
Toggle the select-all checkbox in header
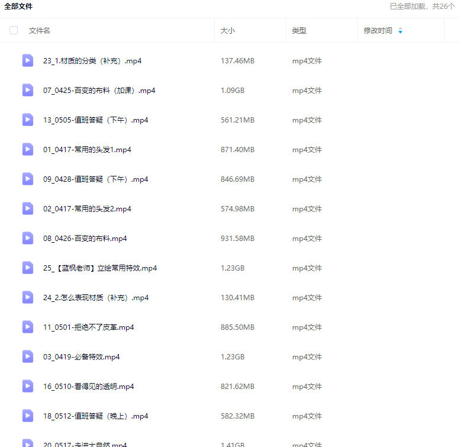click(x=14, y=30)
